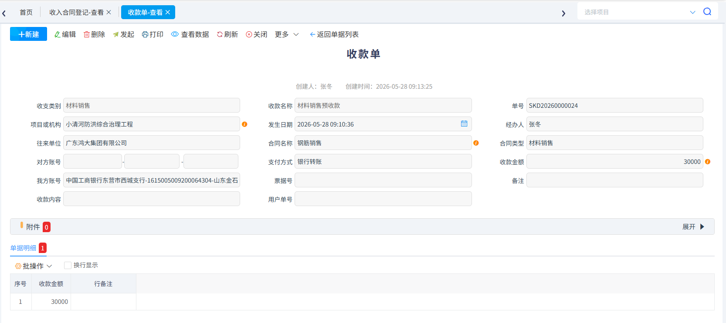Close the 收款单-查看 tab
The image size is (726, 323).
pos(168,12)
